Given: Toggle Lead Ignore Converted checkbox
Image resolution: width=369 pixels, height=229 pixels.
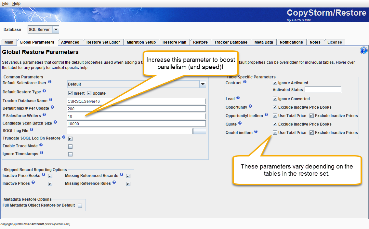Looking at the screenshot, I should coord(275,99).
